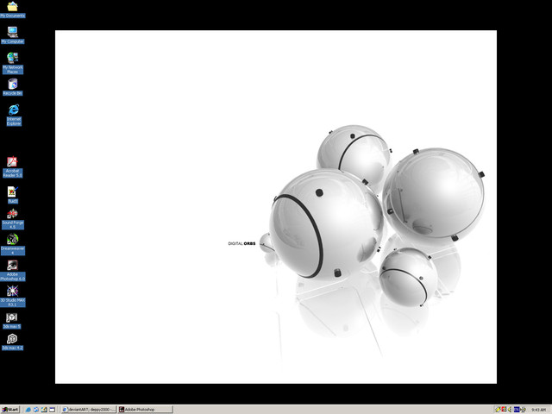Select the 'My Computer' label text

(x=13, y=41)
